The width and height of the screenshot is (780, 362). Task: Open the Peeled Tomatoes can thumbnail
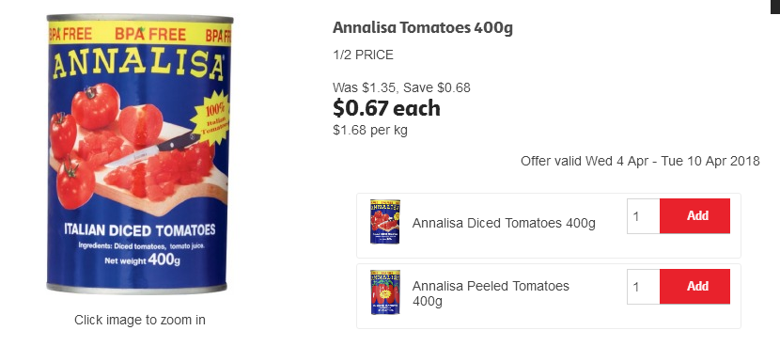385,292
